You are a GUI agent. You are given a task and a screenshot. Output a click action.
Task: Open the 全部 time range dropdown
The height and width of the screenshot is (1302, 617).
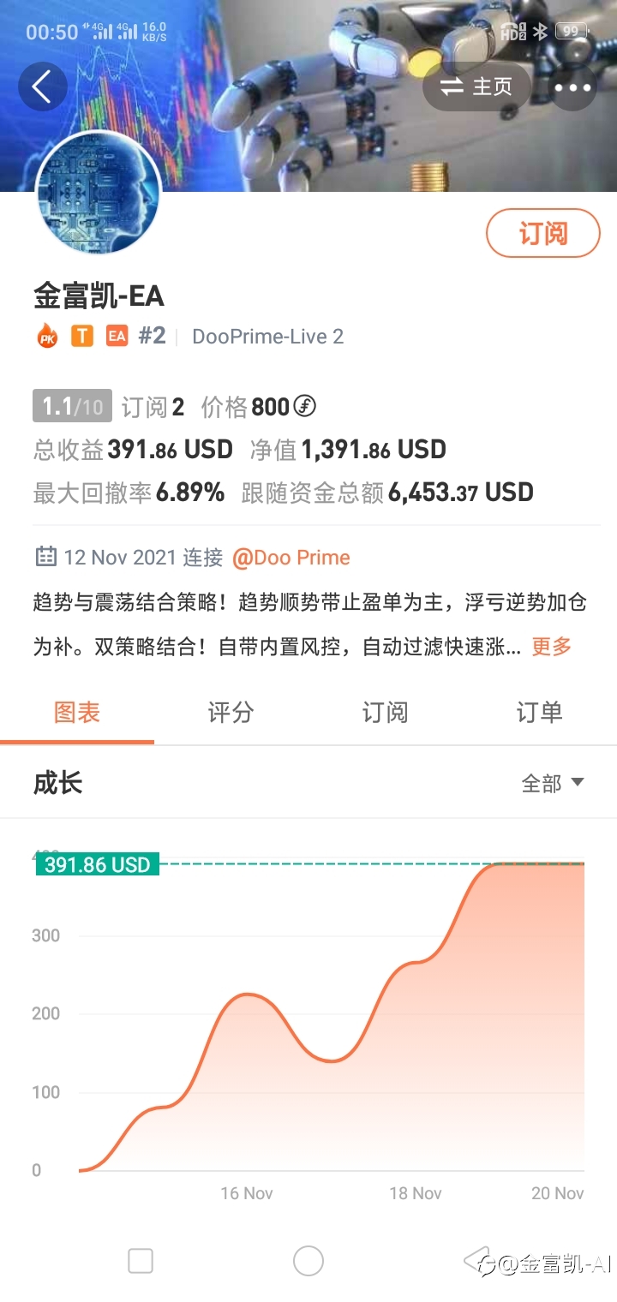(553, 783)
